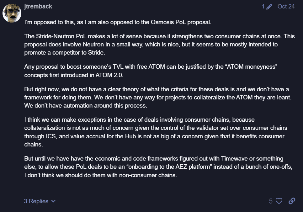
Task: Open edit history with the pencil icon
Action: [269, 7]
